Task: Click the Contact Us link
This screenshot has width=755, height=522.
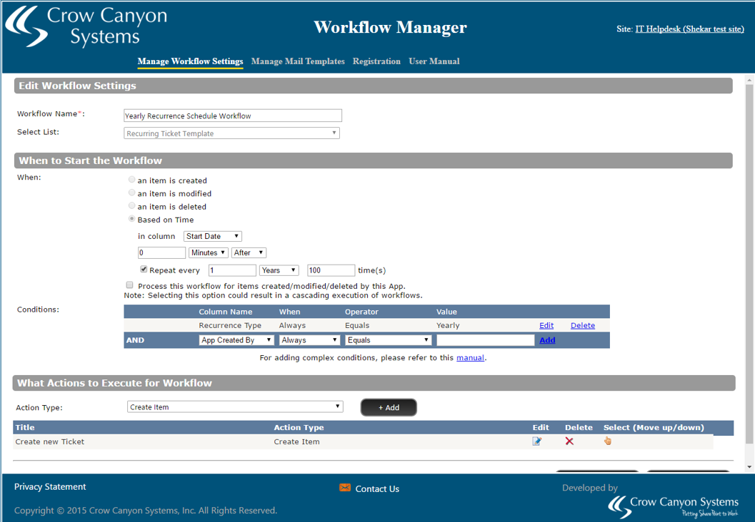Action: click(377, 488)
